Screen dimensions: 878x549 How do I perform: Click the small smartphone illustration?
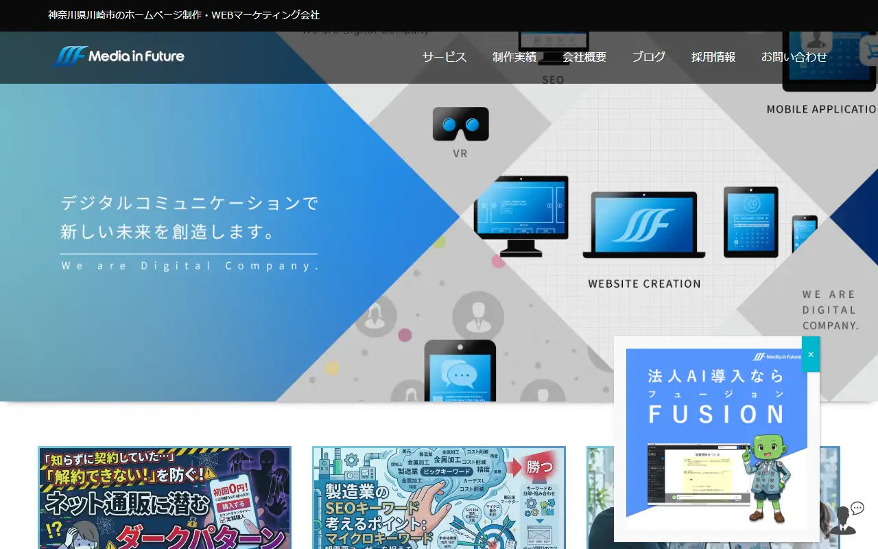pyautogui.click(x=805, y=233)
